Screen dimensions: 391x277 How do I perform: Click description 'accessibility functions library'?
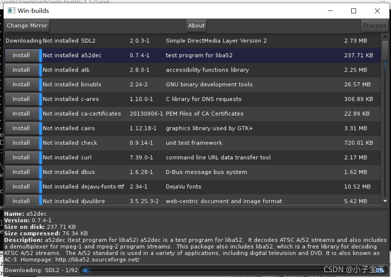pos(207,70)
